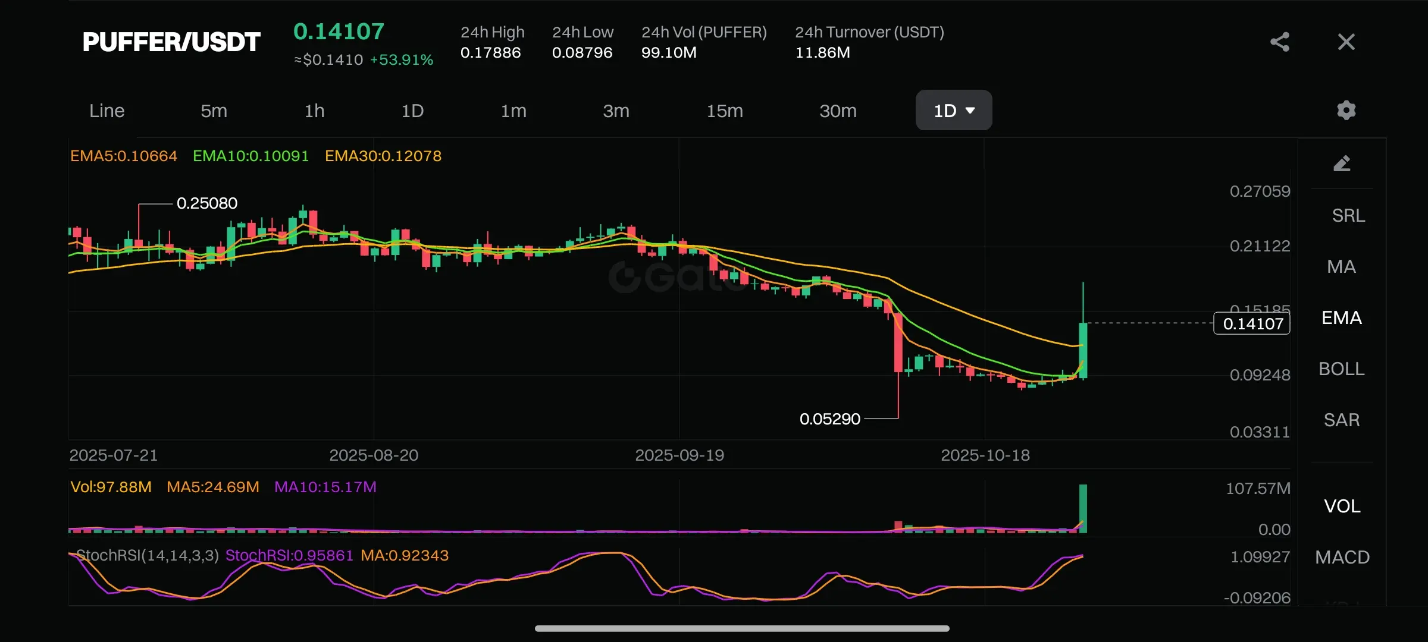Viewport: 1428px width, 642px height.
Task: Enable the MACD sub-indicator
Action: point(1342,557)
